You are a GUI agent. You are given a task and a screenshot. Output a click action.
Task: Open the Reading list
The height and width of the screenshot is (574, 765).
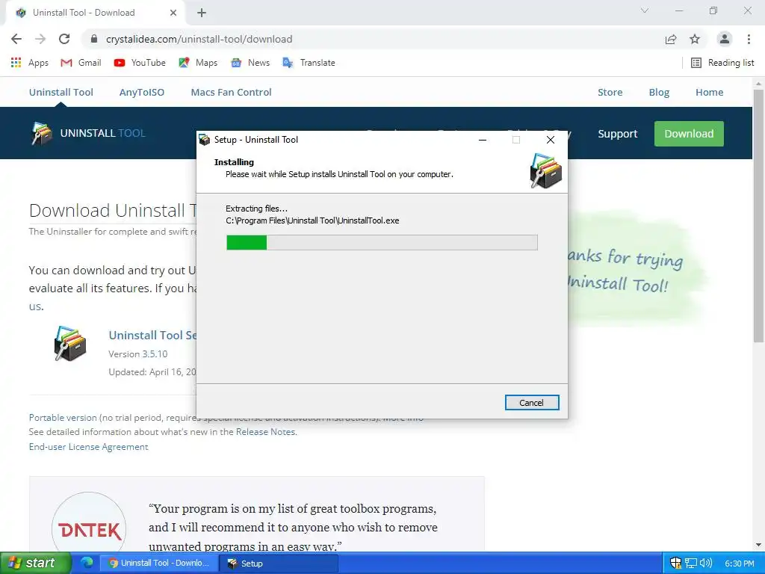pyautogui.click(x=722, y=63)
